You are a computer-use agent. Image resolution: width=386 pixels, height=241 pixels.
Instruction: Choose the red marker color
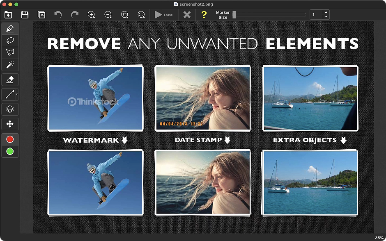pyautogui.click(x=10, y=139)
